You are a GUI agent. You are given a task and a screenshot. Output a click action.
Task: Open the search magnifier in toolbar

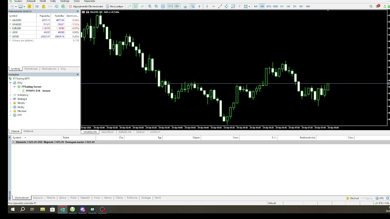(371, 6)
